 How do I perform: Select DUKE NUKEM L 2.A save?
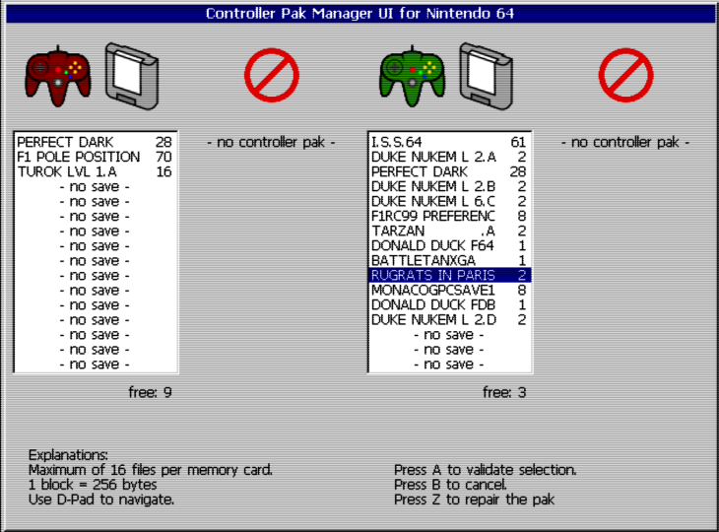(x=449, y=157)
